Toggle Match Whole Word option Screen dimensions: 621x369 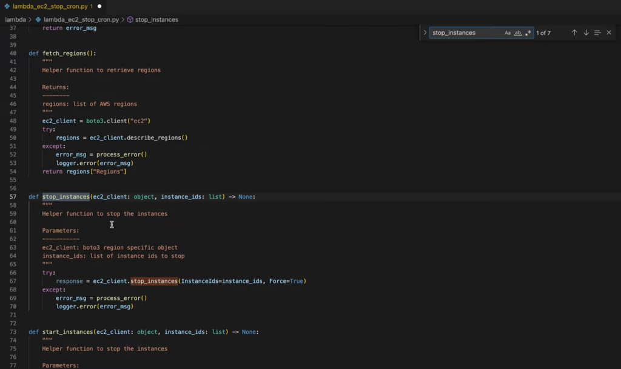[x=518, y=33]
